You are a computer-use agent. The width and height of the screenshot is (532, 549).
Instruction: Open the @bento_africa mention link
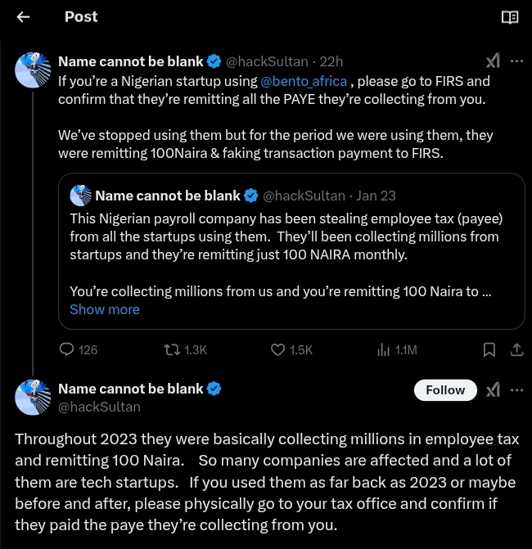304,81
